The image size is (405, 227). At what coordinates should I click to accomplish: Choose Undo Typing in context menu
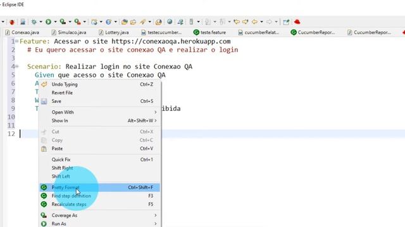[x=100, y=84]
